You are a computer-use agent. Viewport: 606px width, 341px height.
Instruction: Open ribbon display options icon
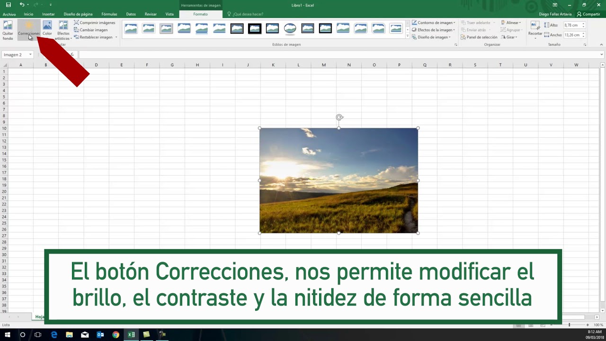coord(555,5)
